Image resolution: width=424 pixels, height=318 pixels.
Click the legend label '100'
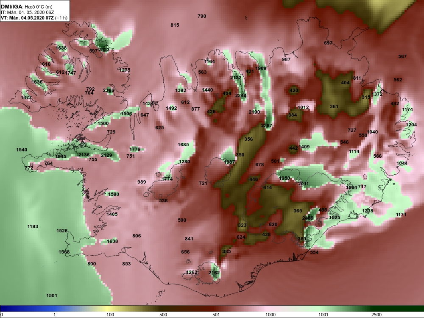[110, 315]
